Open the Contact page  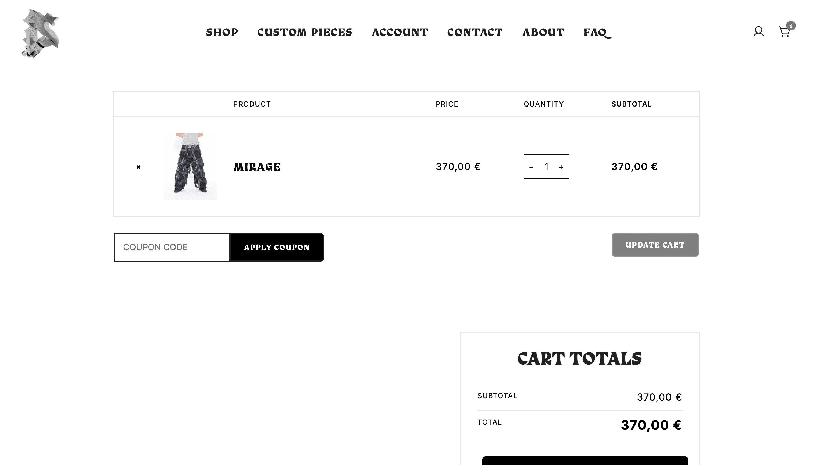click(475, 32)
